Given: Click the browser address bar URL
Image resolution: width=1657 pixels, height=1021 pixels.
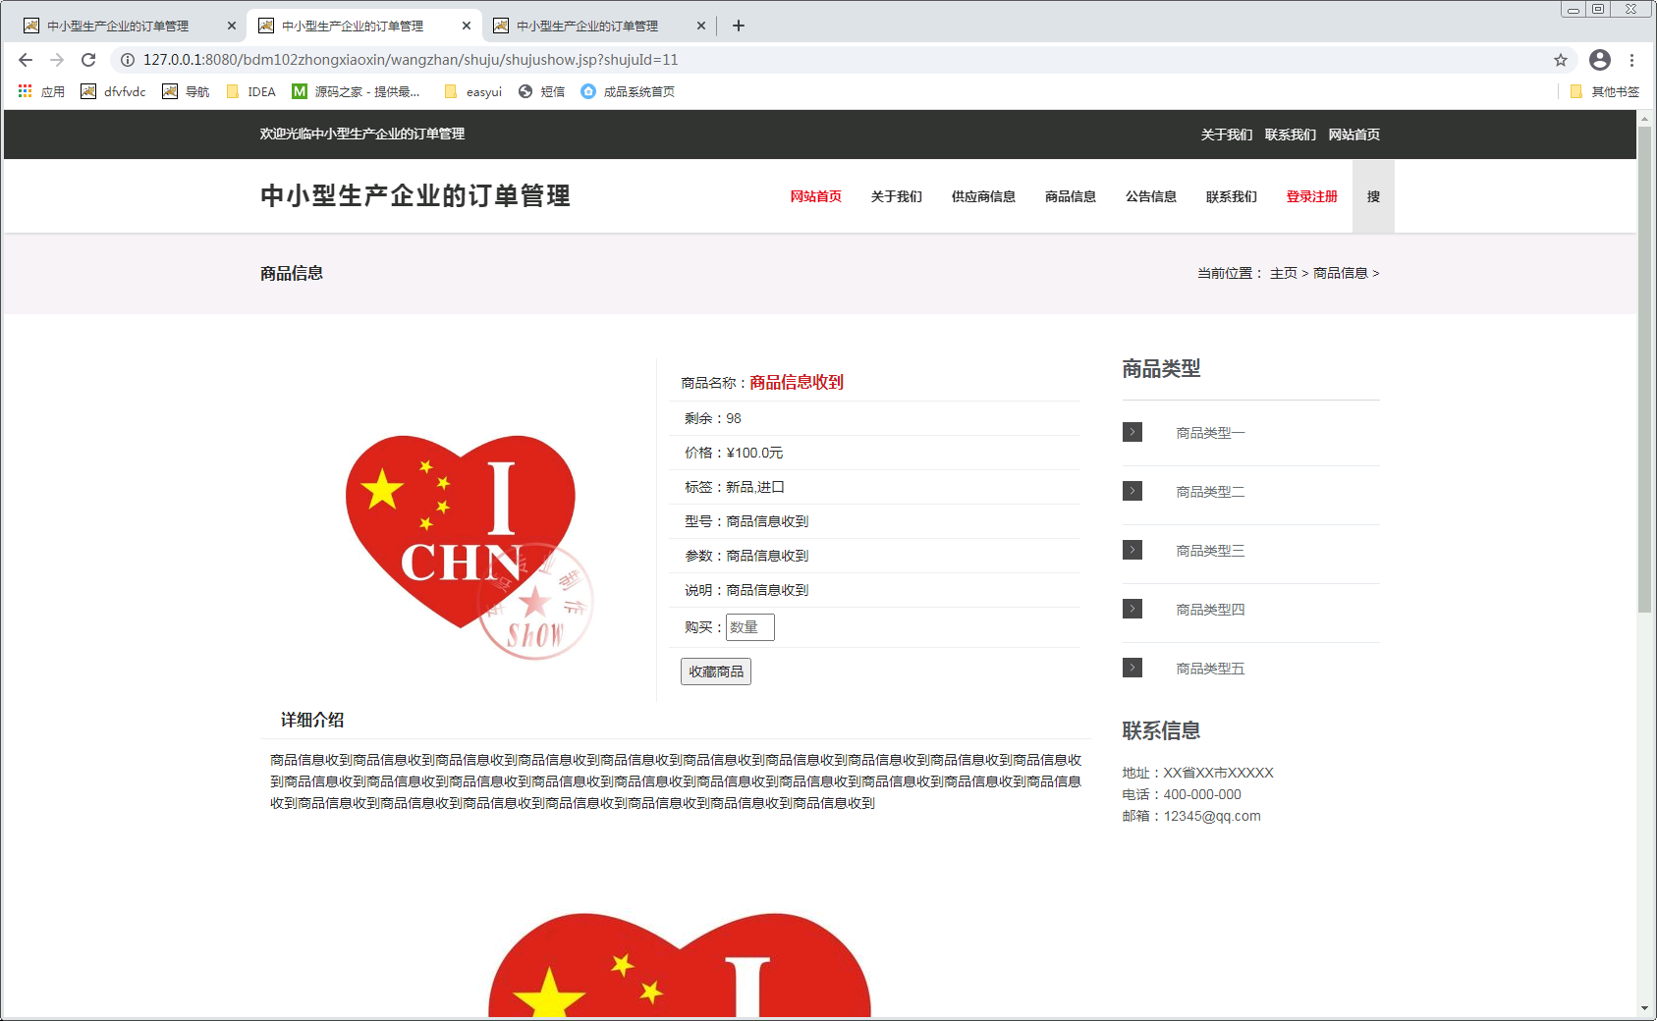Looking at the screenshot, I should point(411,60).
